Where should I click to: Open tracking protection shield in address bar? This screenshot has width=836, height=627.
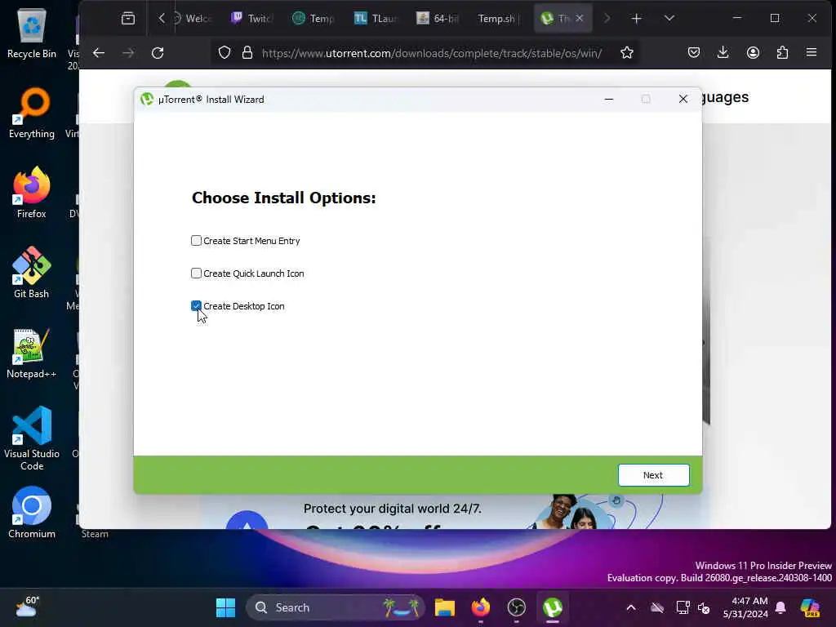click(225, 53)
